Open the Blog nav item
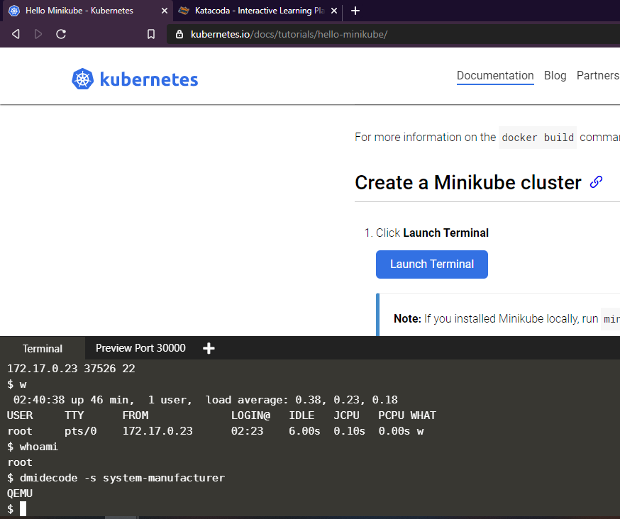This screenshot has height=519, width=620. (x=555, y=75)
